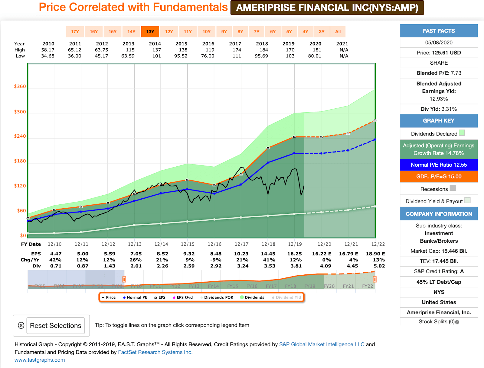Select the 10Y time range tab
Screen dimensions: 484x368
tap(206, 32)
